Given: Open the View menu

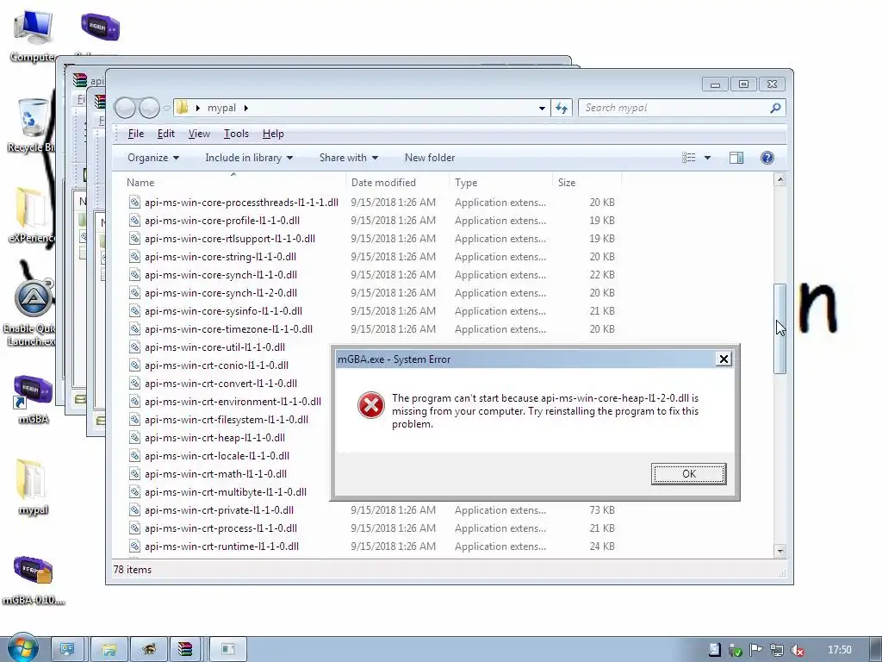Looking at the screenshot, I should [199, 134].
